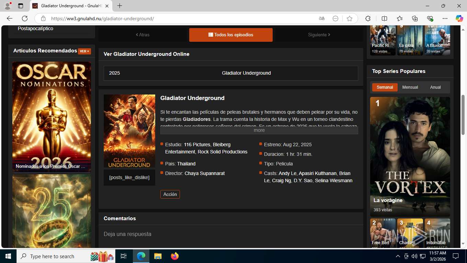Open Microsoft Edge from taskbar
This screenshot has height=263, width=467.
click(141, 256)
